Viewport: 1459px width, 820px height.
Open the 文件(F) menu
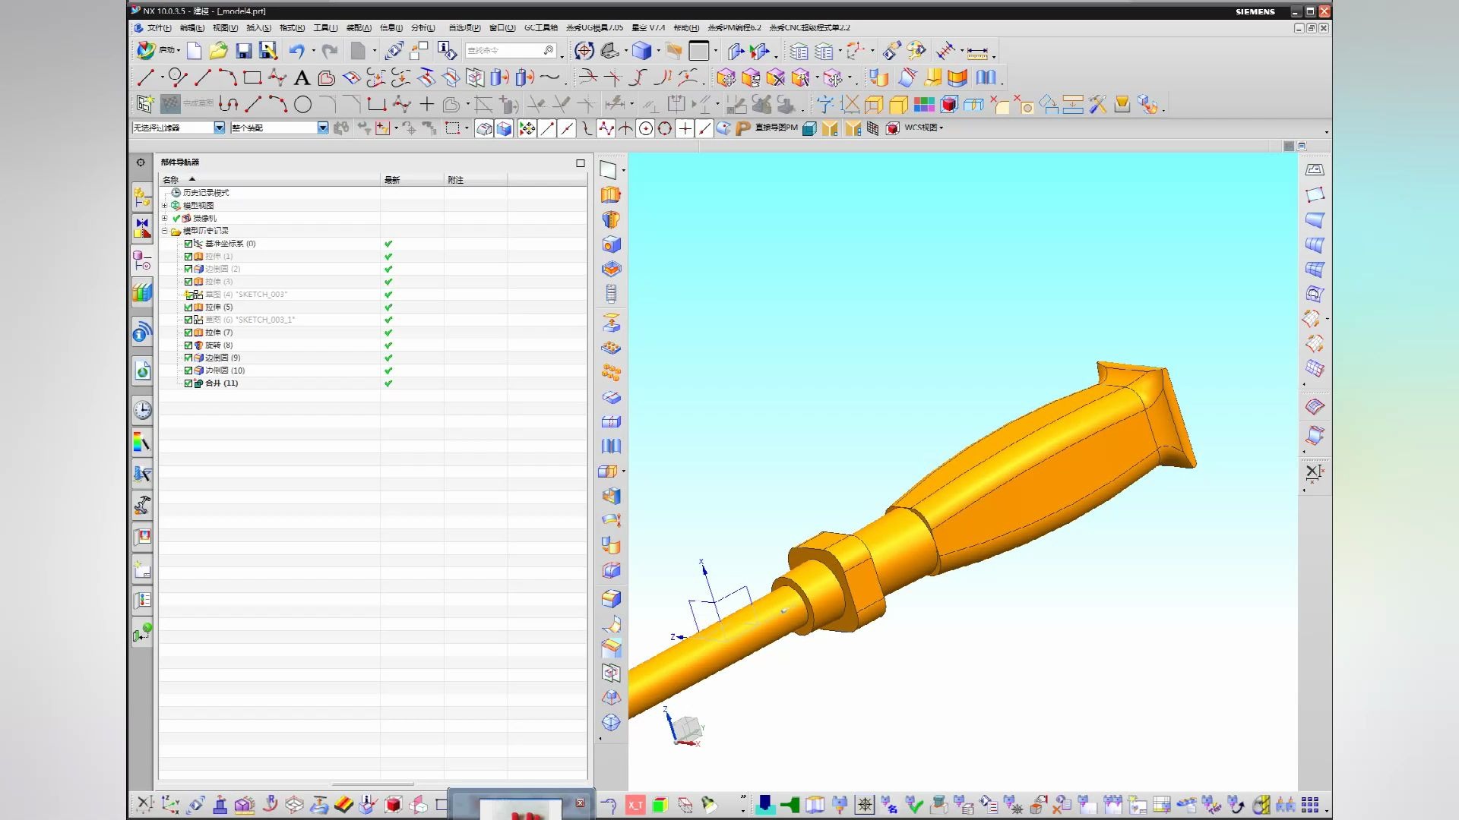[158, 28]
